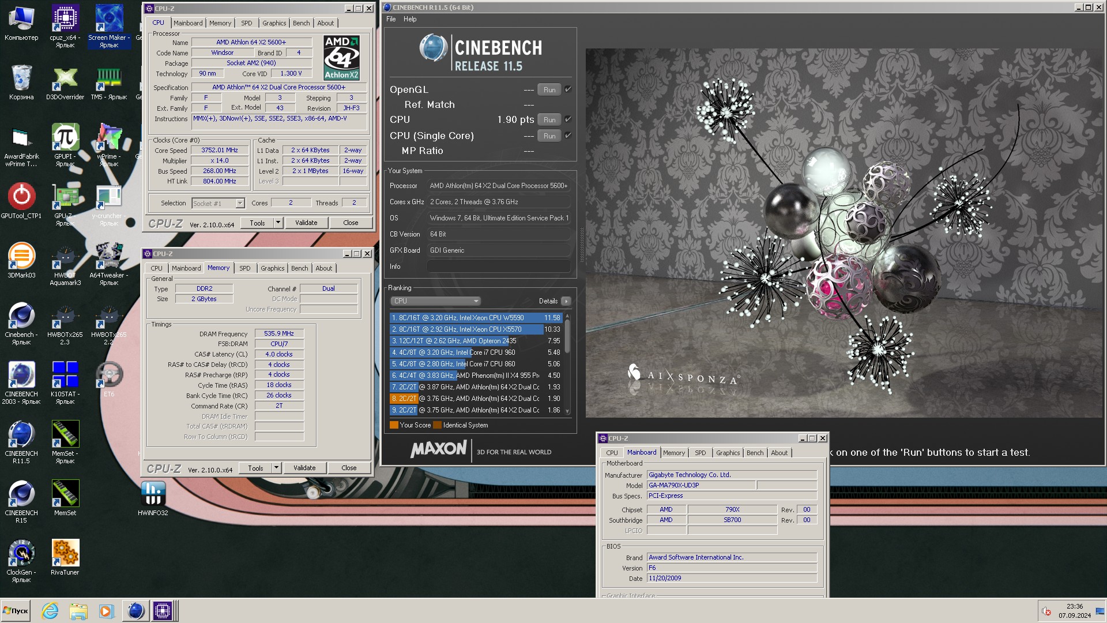Open the media player taskbar icon
Screen dimensions: 1107x623
click(x=106, y=611)
